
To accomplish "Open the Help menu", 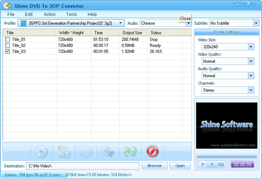I will 92,14.
